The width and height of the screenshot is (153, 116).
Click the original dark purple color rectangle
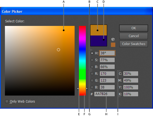99,41
